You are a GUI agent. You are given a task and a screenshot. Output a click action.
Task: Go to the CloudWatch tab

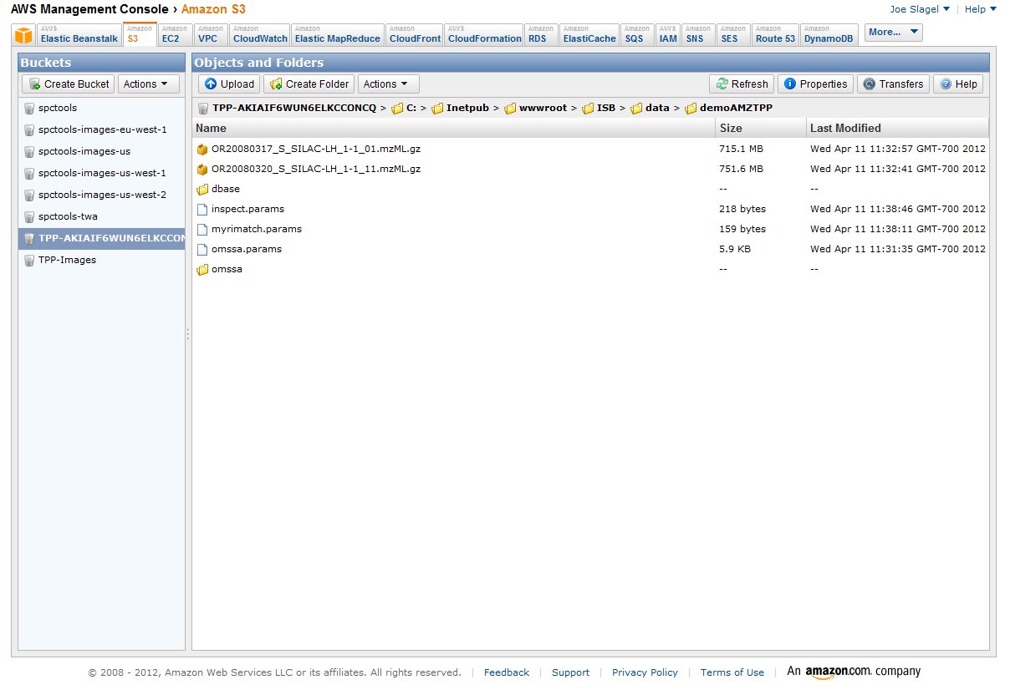(260, 34)
